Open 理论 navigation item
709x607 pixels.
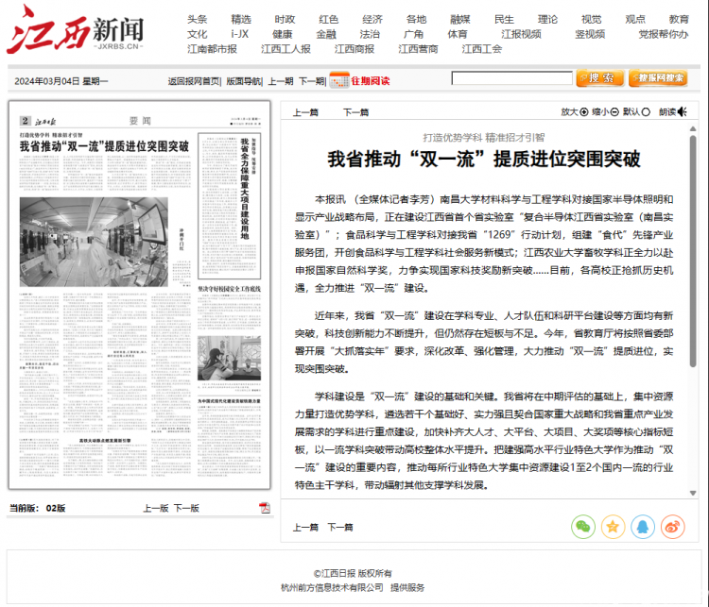coord(547,20)
